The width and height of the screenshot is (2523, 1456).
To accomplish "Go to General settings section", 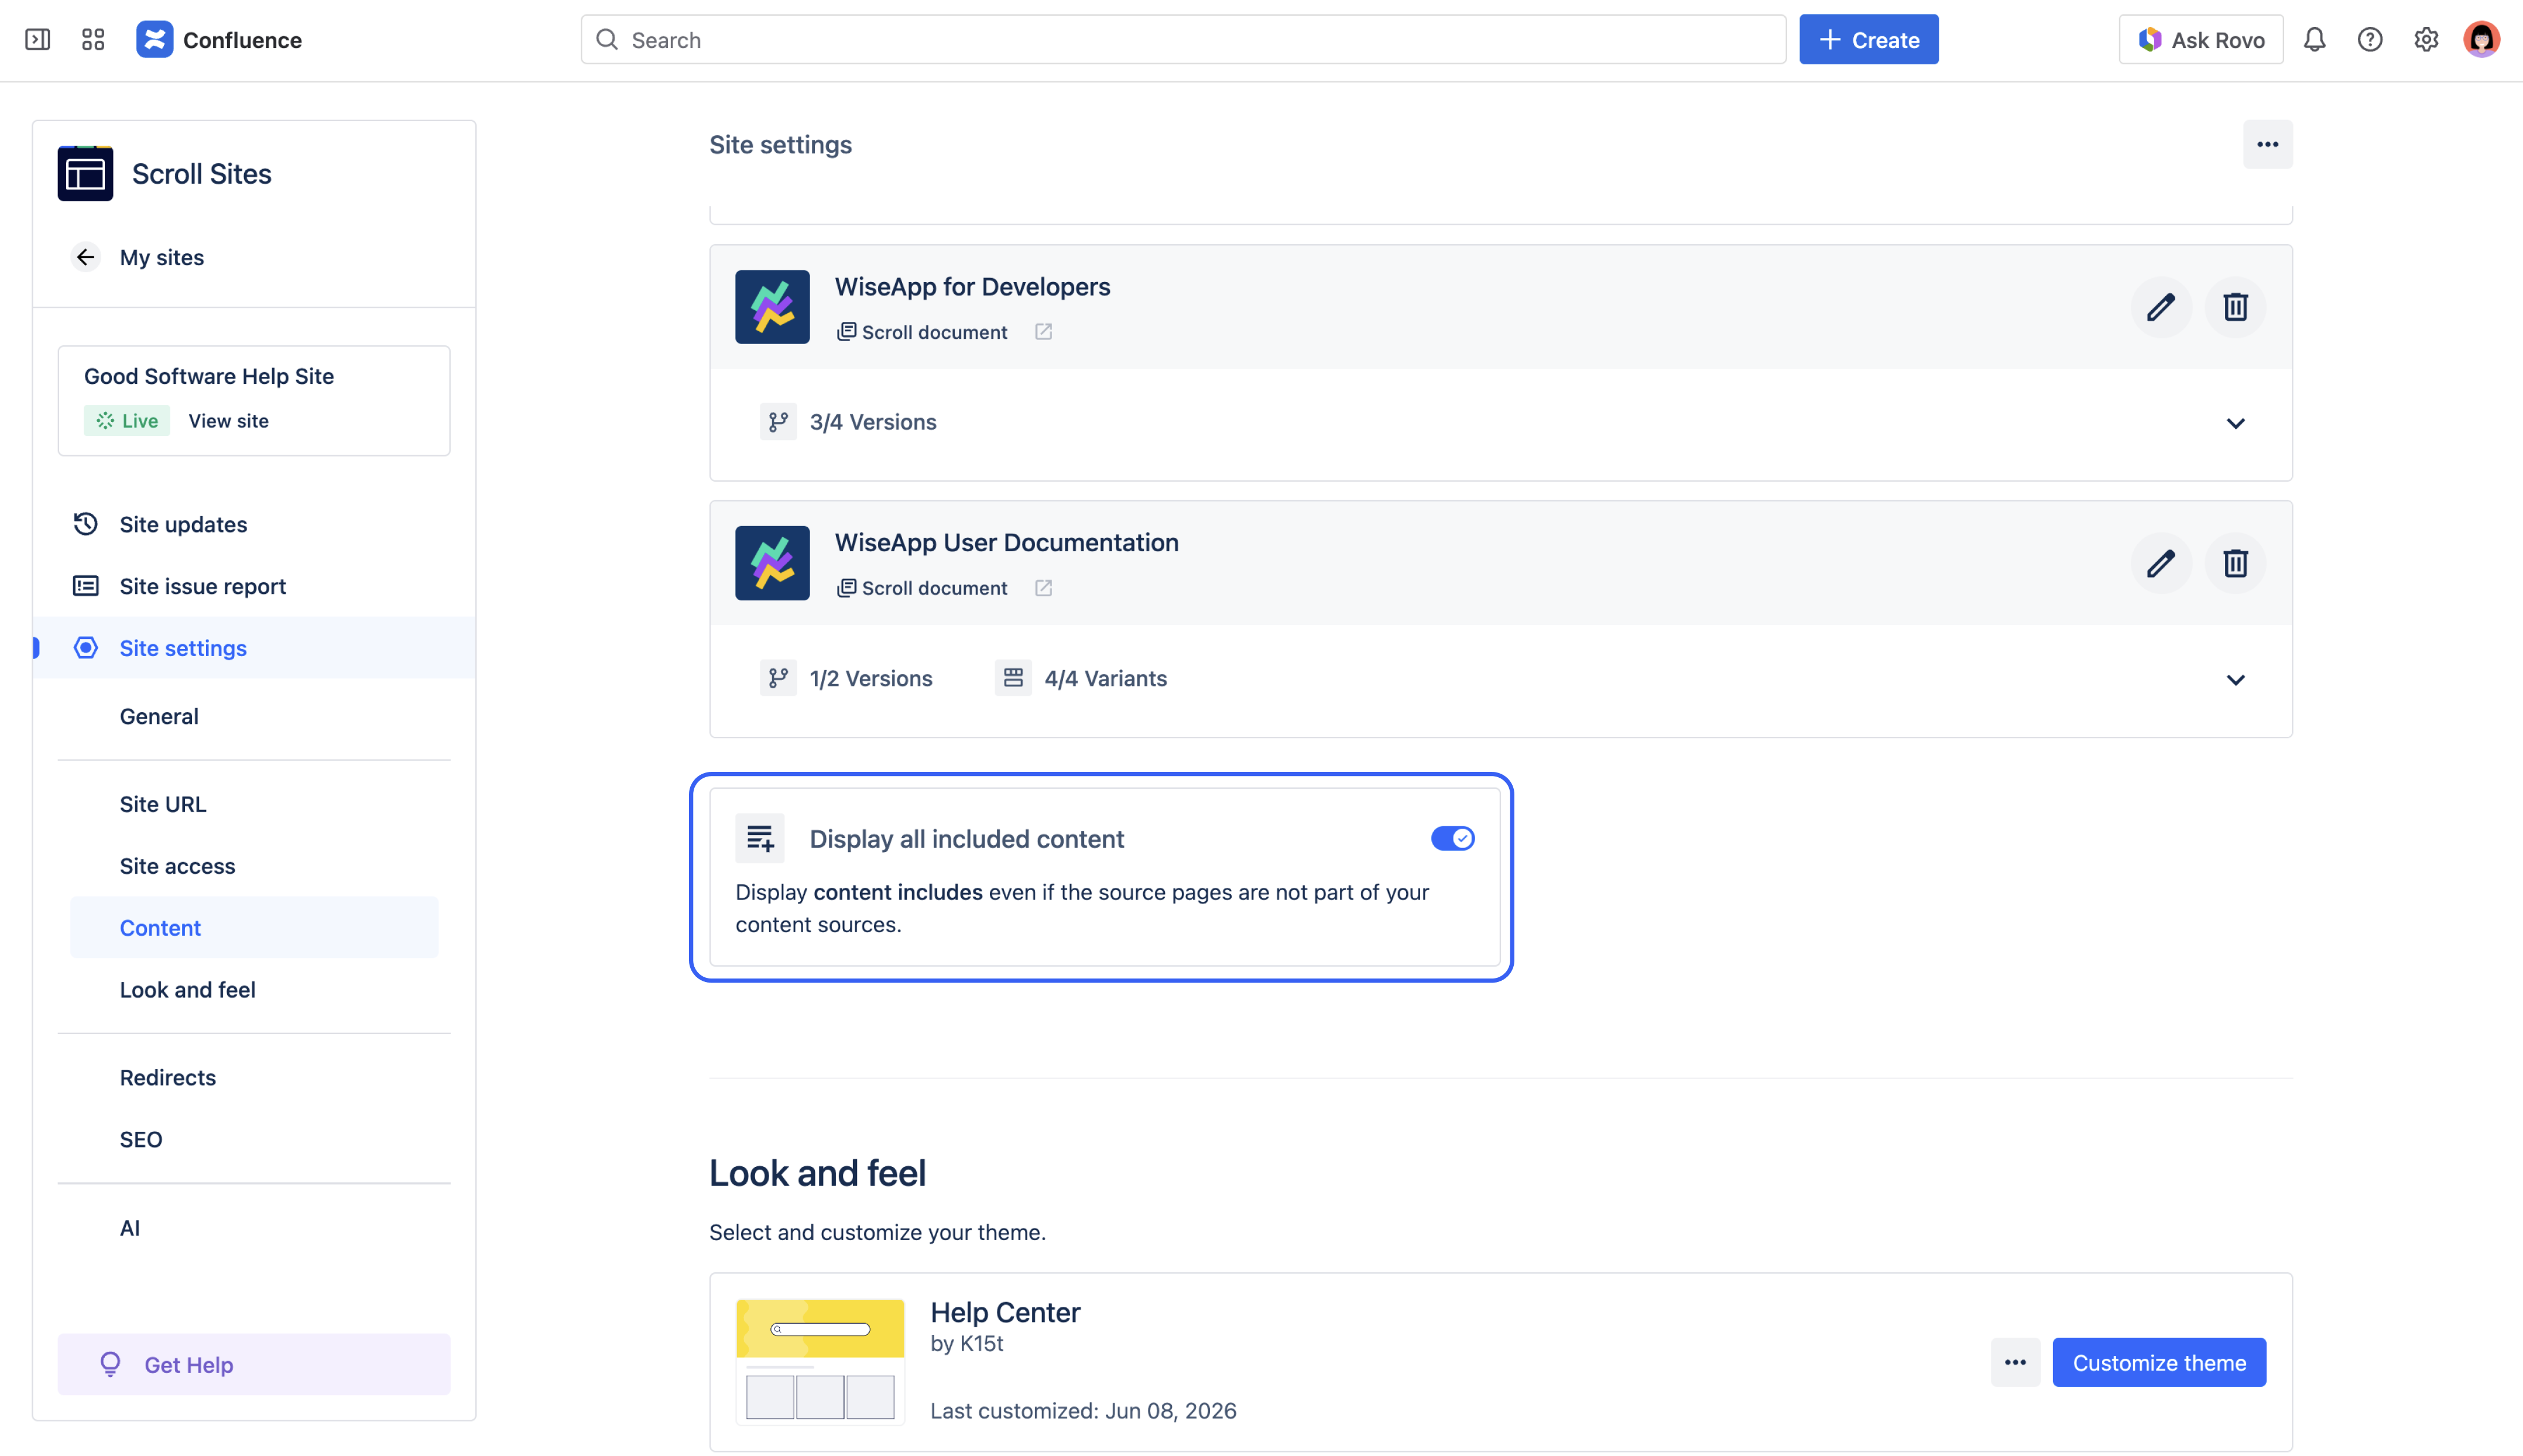I will coord(159,716).
